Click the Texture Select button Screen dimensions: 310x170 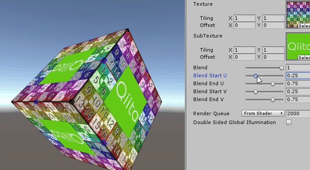pos(304,26)
